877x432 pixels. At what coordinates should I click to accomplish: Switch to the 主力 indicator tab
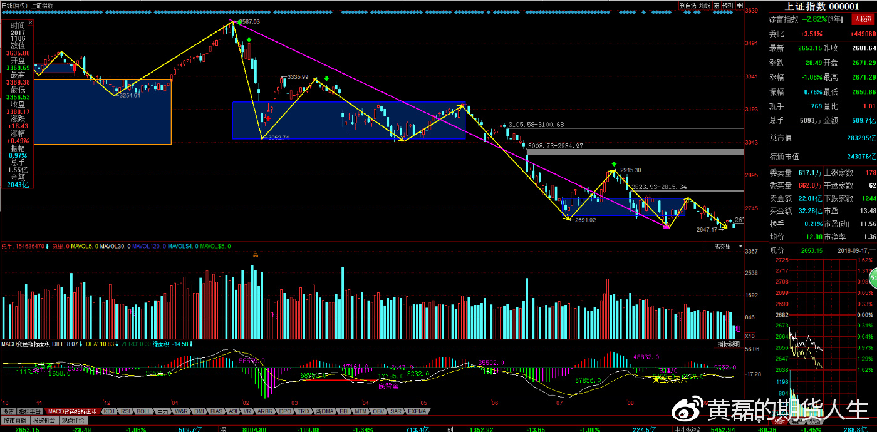coord(162,411)
